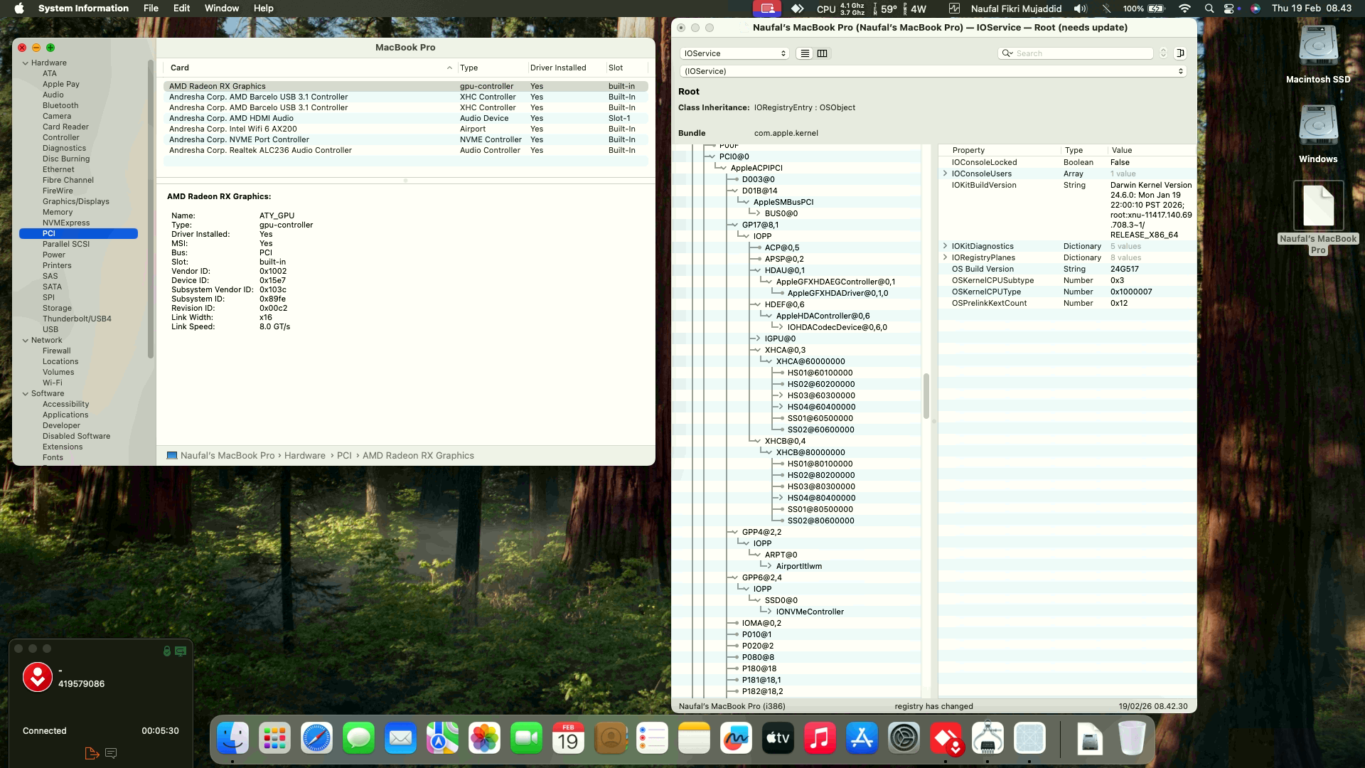Open Photos app in Dock
Image resolution: width=1365 pixels, height=768 pixels.
click(x=484, y=739)
